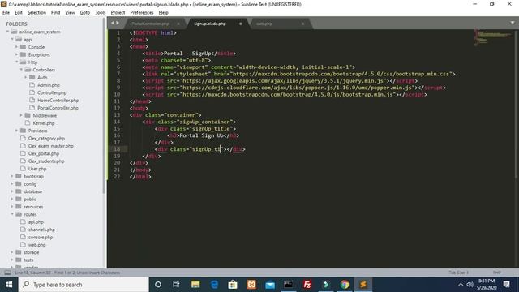Expand the Auth folder
This screenshot has height=292, width=519.
[26, 78]
